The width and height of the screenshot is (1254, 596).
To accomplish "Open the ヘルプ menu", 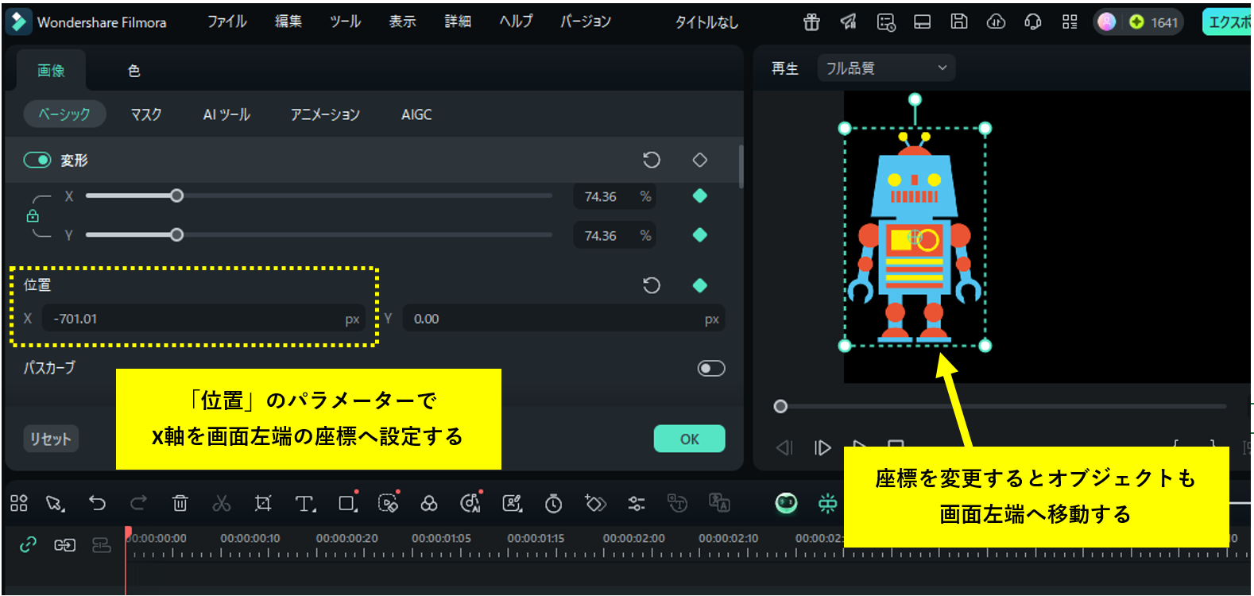I will pos(517,21).
